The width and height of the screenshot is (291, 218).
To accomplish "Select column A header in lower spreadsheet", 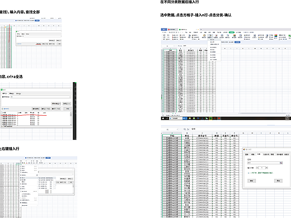I will (172, 133).
